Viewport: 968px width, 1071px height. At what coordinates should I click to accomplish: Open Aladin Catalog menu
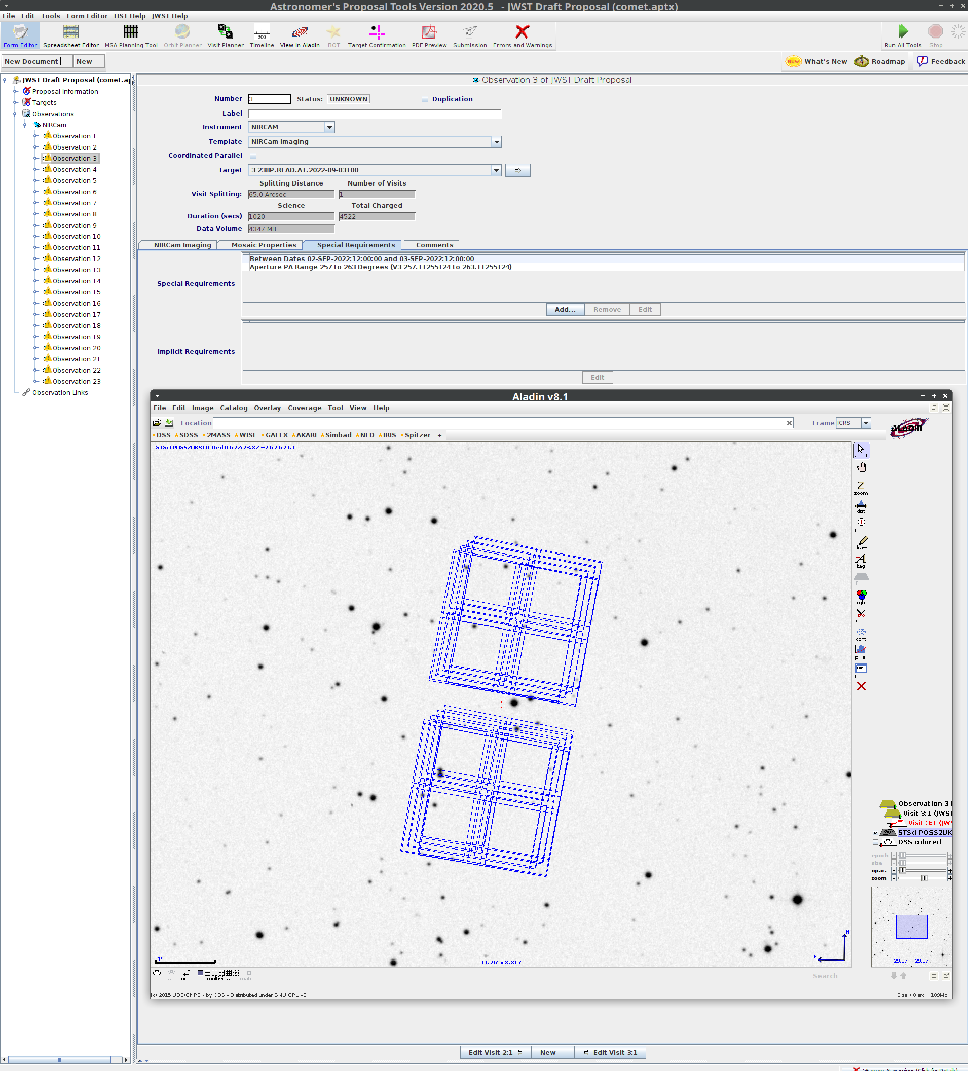[234, 408]
